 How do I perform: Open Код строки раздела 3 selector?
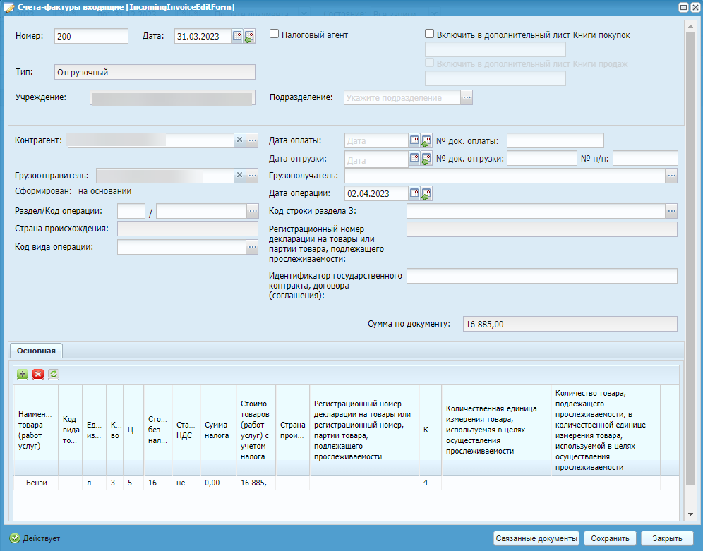pos(671,211)
